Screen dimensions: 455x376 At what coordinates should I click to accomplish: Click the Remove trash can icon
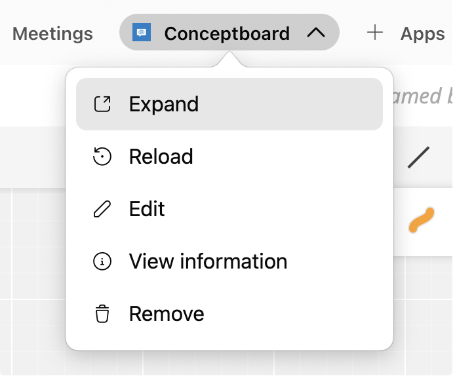coord(102,314)
